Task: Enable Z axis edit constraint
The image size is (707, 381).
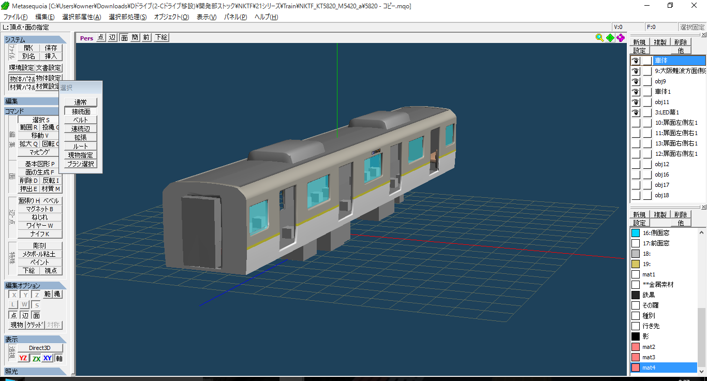Action: 36,295
